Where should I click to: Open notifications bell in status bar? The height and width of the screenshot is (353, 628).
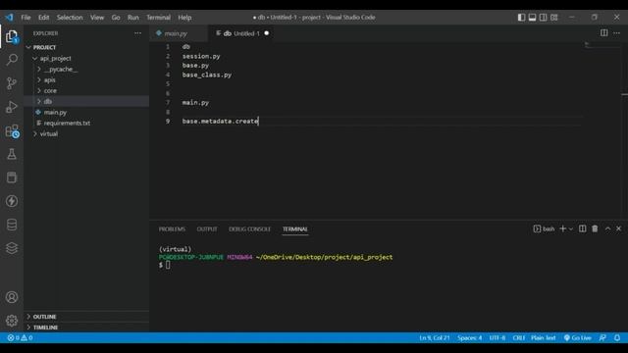click(x=617, y=337)
